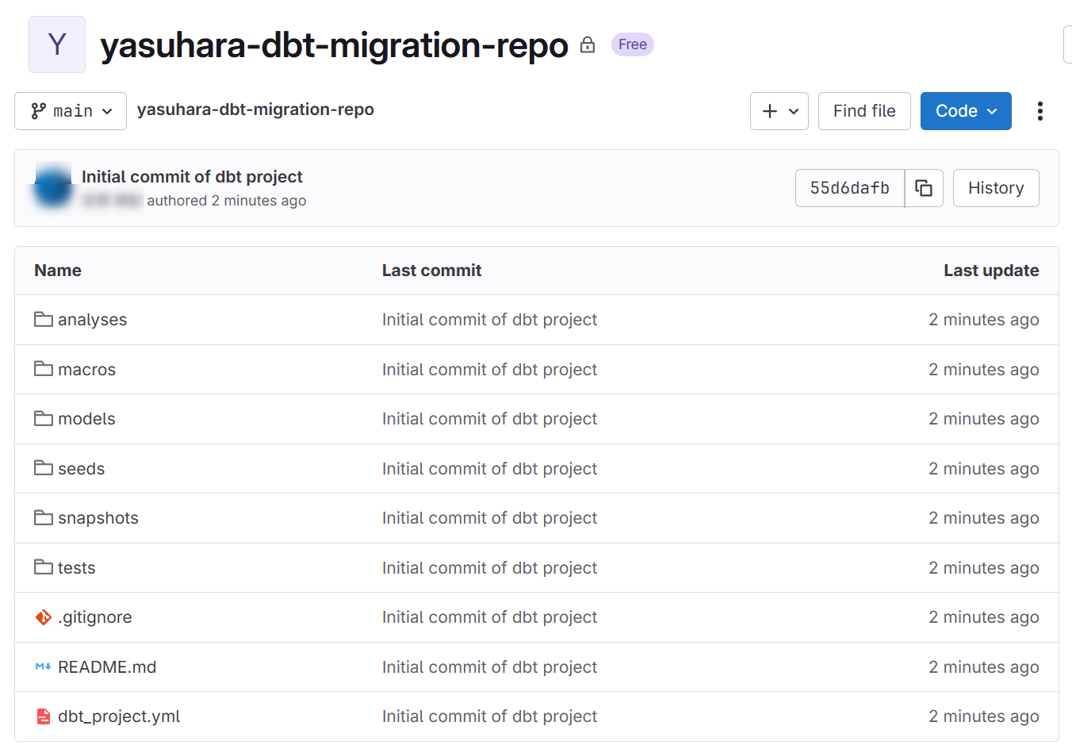Click the dbt_project.yml file icon
This screenshot has width=1072, height=749.
coord(44,716)
